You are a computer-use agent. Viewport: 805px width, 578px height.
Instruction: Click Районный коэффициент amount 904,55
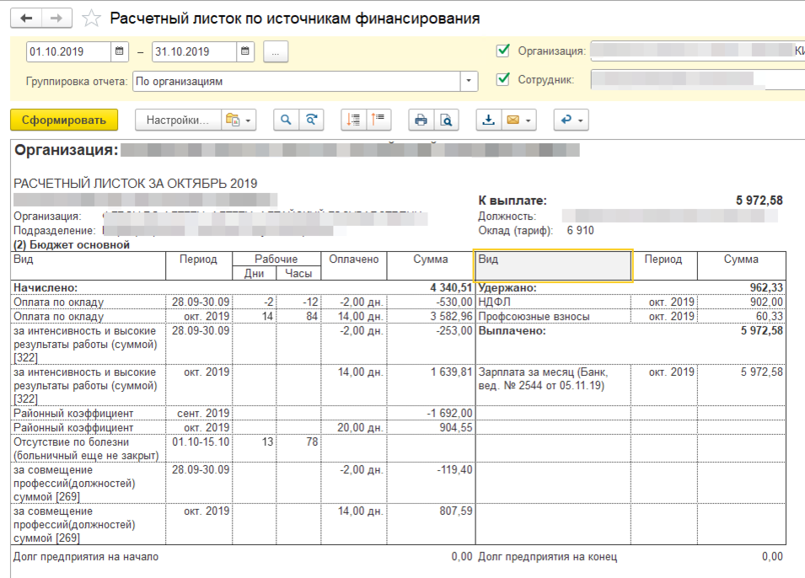[456, 427]
